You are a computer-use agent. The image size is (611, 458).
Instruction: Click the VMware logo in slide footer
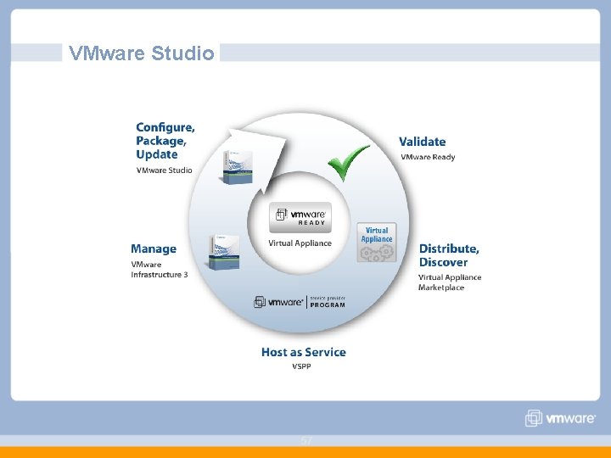coord(560,418)
